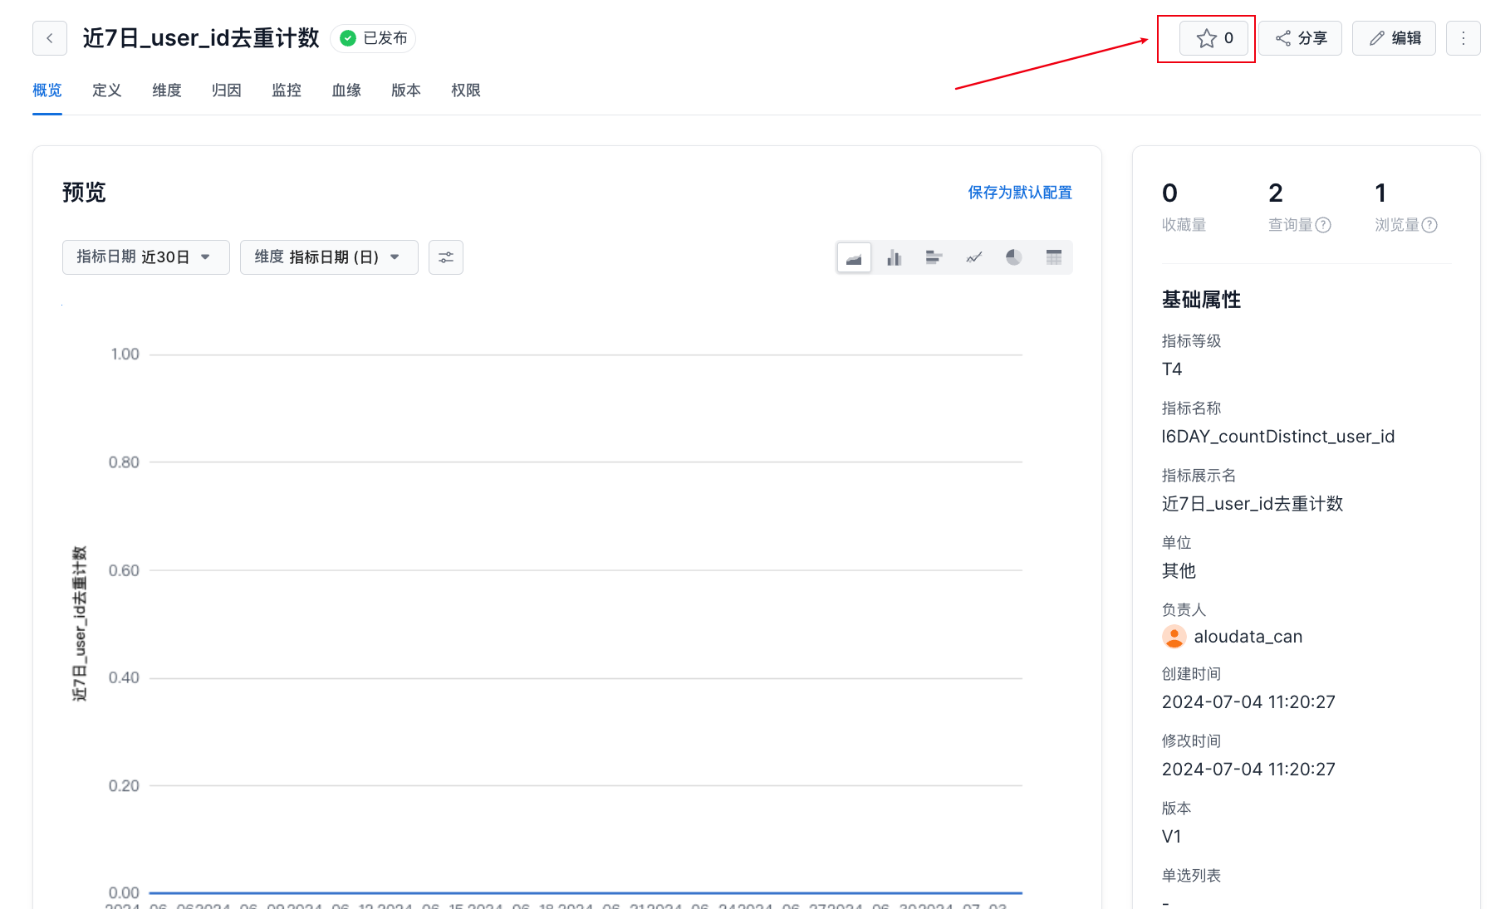
Task: Switch preview to horizontal bar chart
Action: point(934,257)
